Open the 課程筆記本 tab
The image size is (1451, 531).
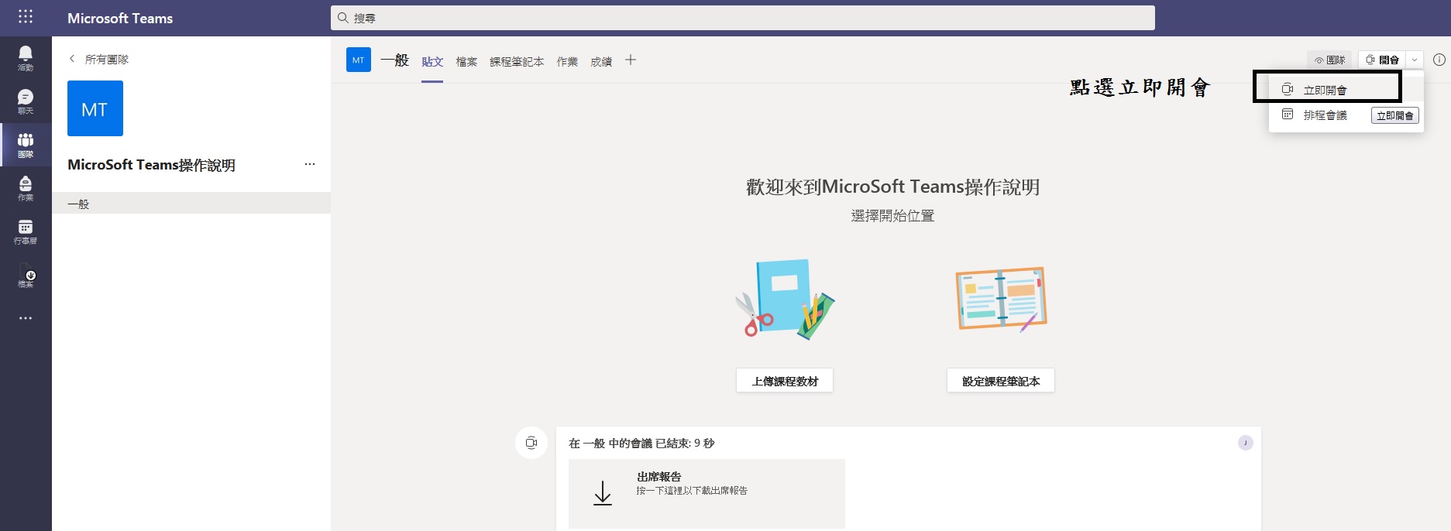pos(517,61)
